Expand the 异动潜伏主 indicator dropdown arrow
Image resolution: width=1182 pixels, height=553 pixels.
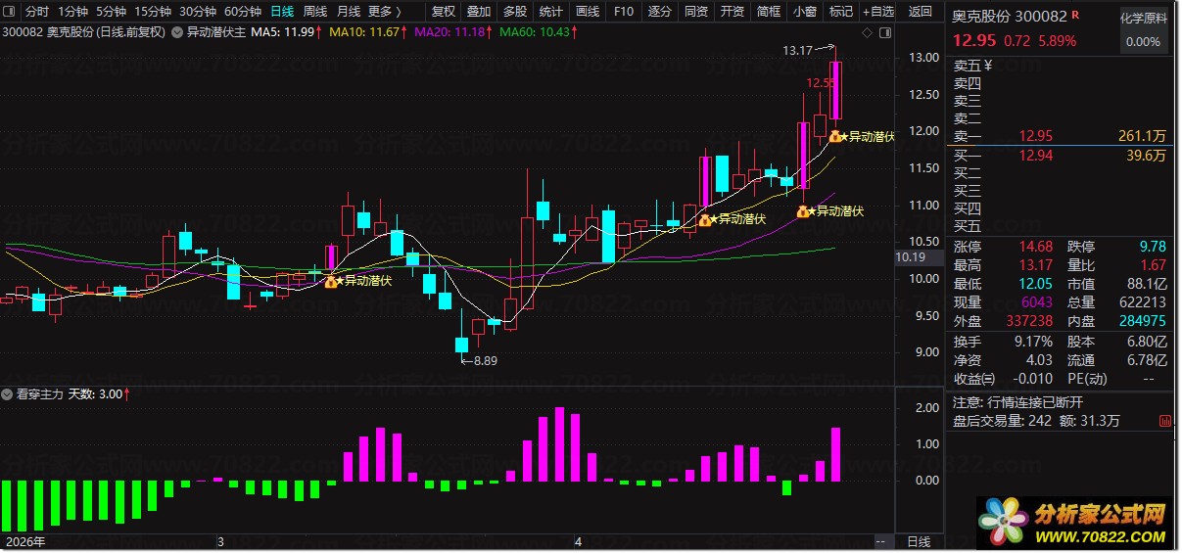(x=177, y=32)
